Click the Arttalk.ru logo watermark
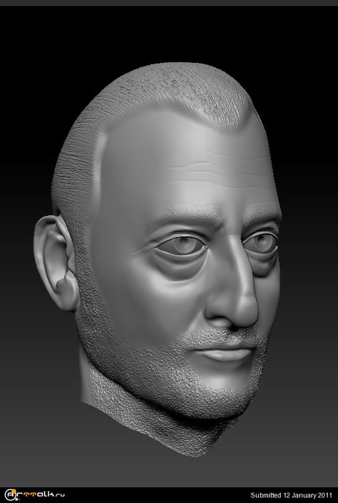Image resolution: width=338 pixels, height=503 pixels. tap(35, 495)
